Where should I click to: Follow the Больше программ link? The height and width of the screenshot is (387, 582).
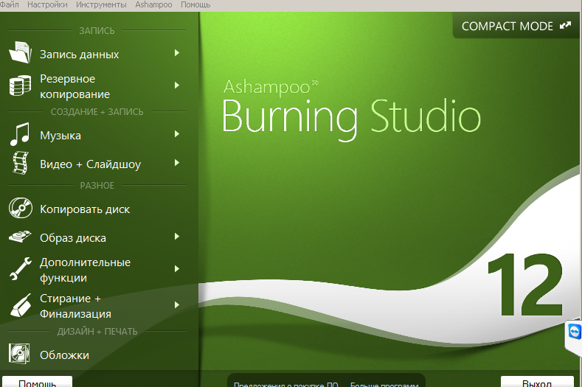[x=384, y=384]
